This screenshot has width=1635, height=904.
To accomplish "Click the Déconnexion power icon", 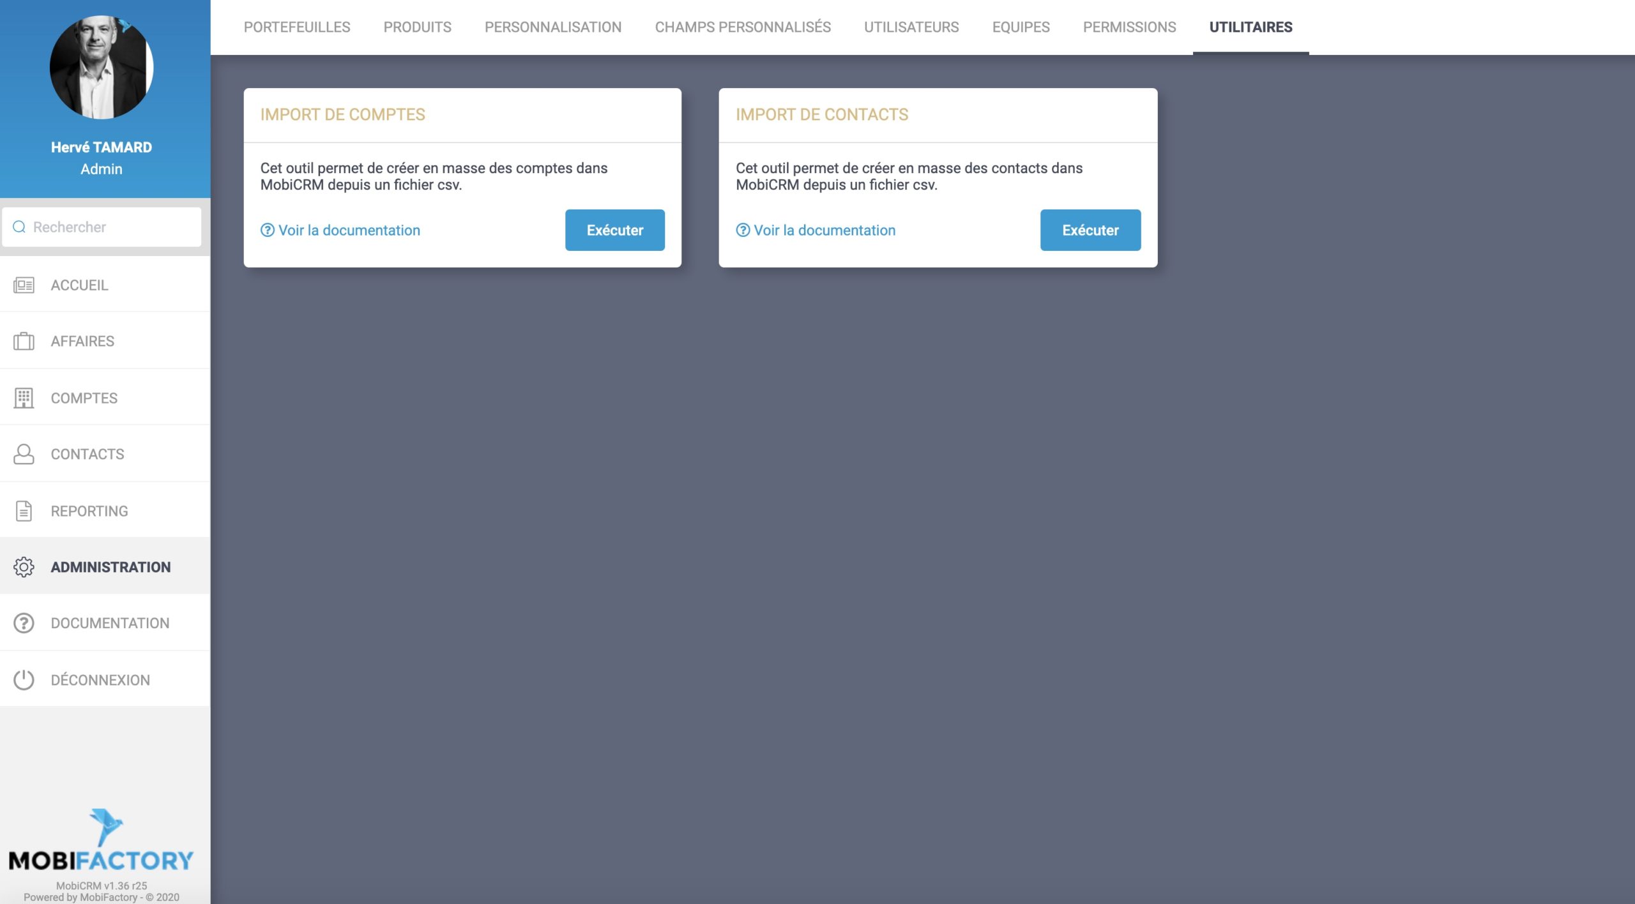I will tap(24, 679).
